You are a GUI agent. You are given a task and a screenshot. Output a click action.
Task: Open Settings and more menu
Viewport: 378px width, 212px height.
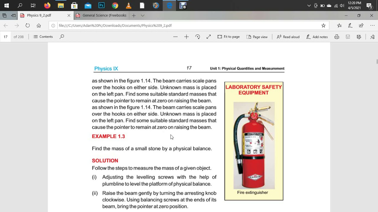click(372, 26)
